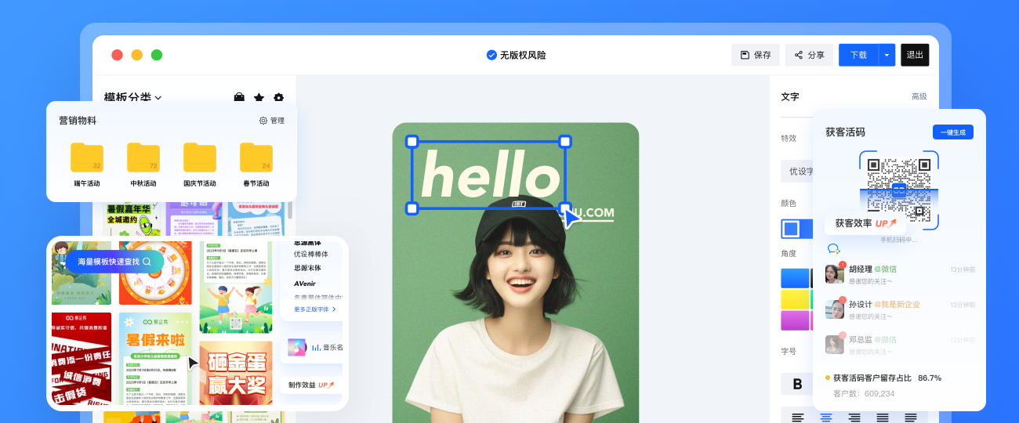Viewport: 1019px width, 423px height.
Task: Click the green macOS maximize dot
Action: point(157,55)
